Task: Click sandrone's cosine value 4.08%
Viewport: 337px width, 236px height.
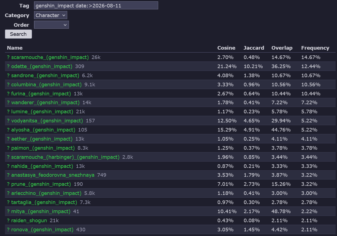Action: pos(225,76)
